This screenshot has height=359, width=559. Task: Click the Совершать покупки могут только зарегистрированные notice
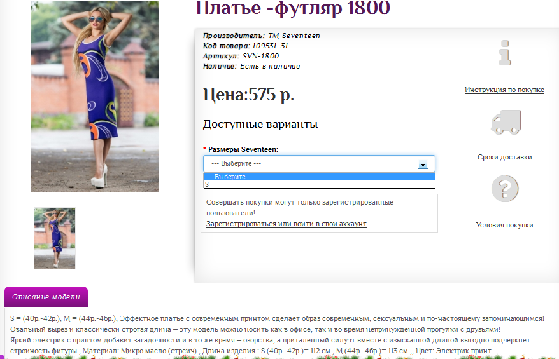299,207
